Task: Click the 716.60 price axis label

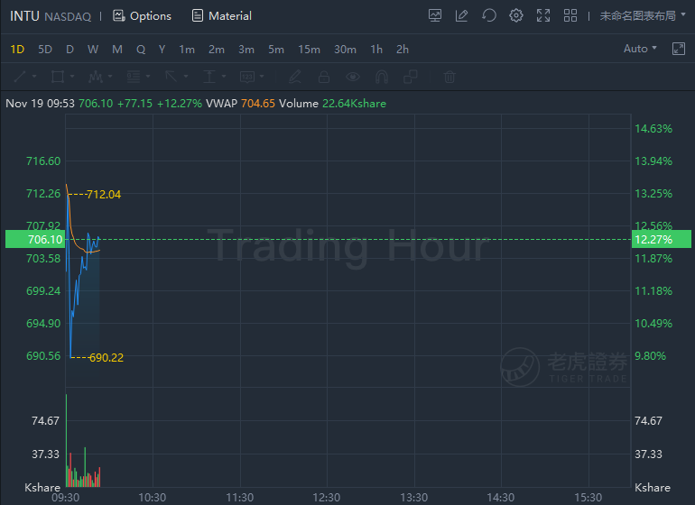Action: [43, 161]
